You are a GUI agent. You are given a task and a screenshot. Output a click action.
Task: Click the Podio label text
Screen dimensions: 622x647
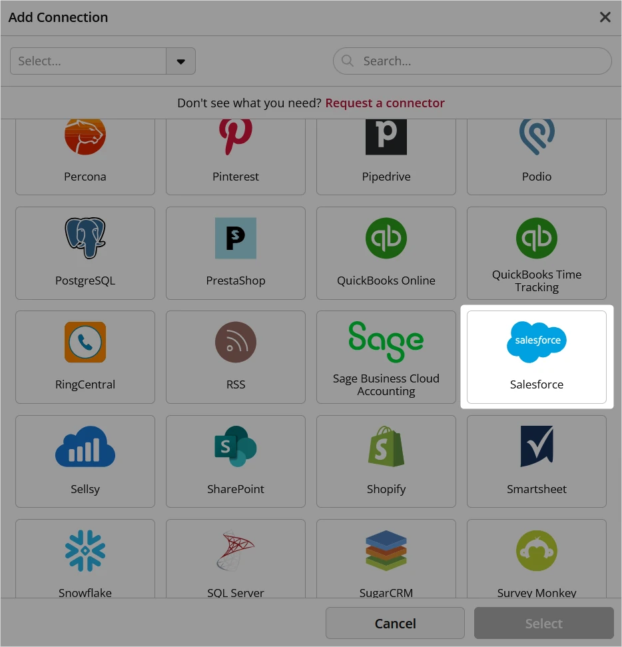[537, 176]
